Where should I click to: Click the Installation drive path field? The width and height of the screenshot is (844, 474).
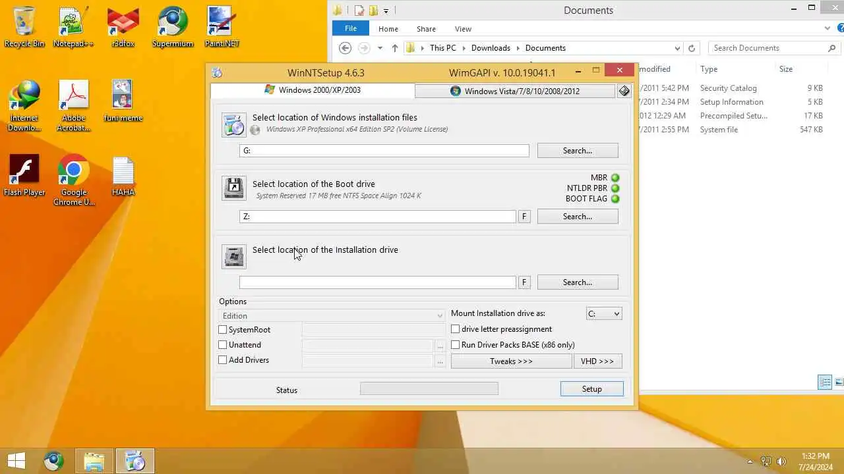point(378,282)
